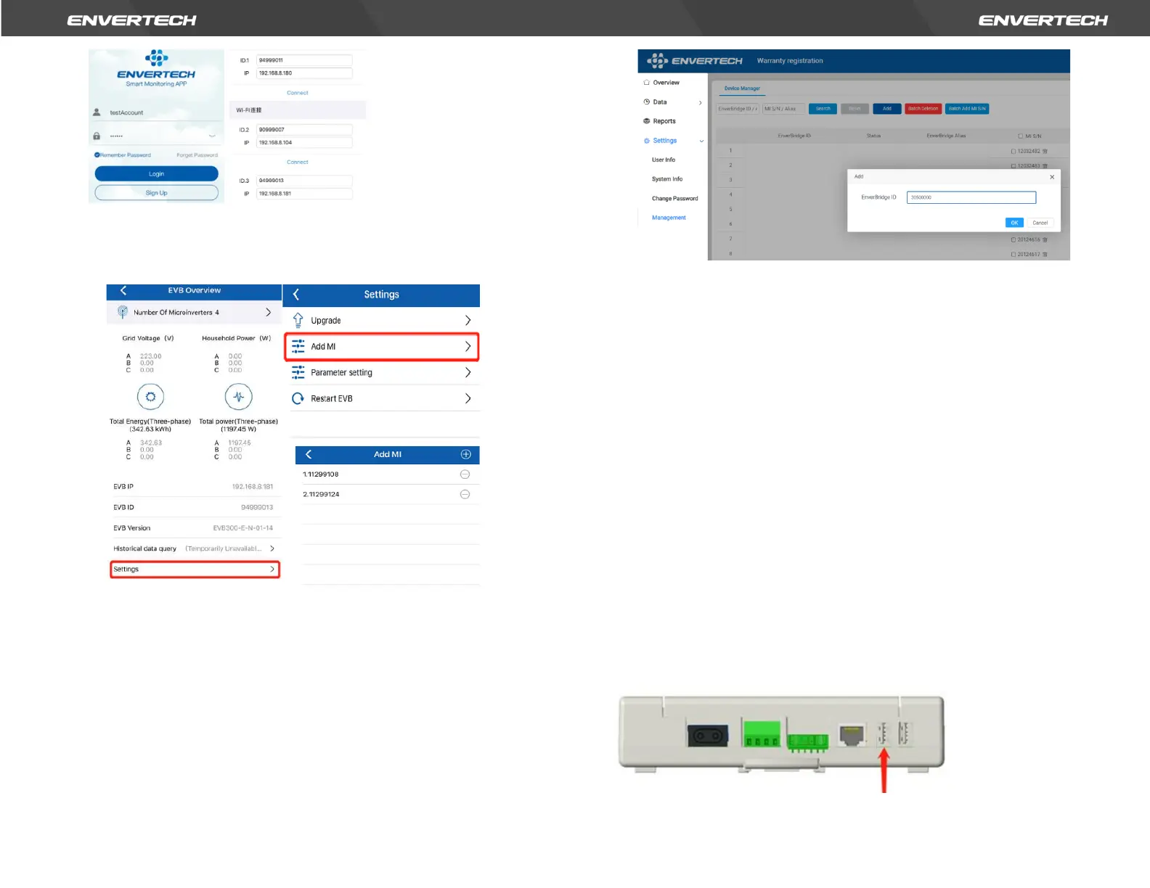Go back from the EVB Overview screen
This screenshot has width=1150, height=888.
pyautogui.click(x=123, y=290)
